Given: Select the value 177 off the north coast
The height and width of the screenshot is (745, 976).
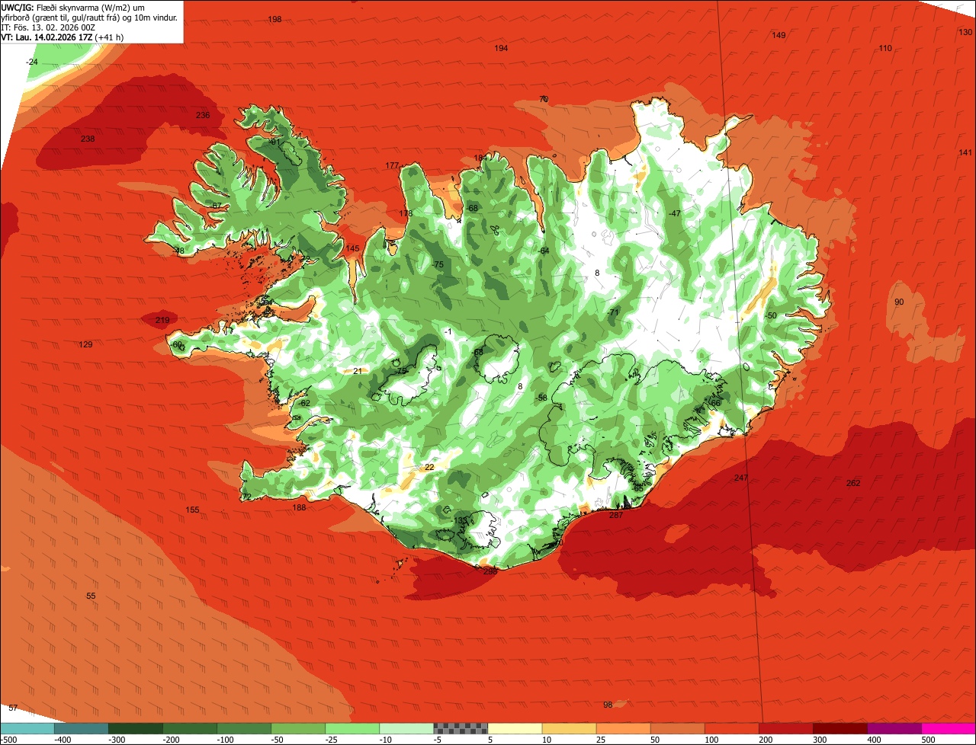Looking at the screenshot, I should point(393,165).
